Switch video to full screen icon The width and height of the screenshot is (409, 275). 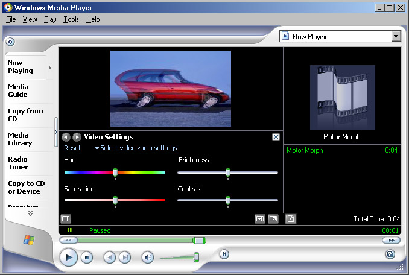pos(273,219)
